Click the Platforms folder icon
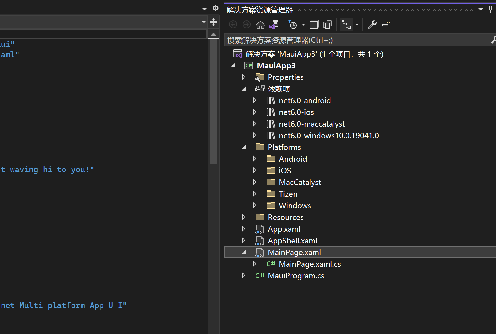Viewport: 496px width, 334px height. 260,147
